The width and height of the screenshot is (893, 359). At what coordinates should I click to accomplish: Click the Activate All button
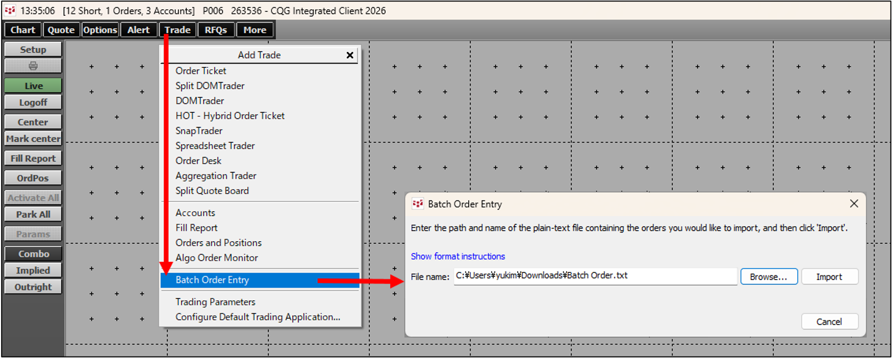pyautogui.click(x=33, y=198)
